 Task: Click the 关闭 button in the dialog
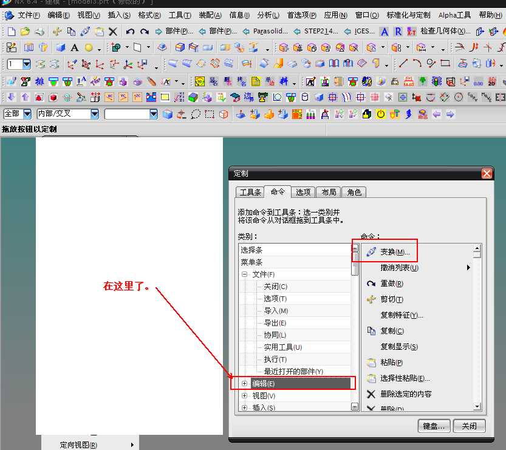click(x=469, y=426)
